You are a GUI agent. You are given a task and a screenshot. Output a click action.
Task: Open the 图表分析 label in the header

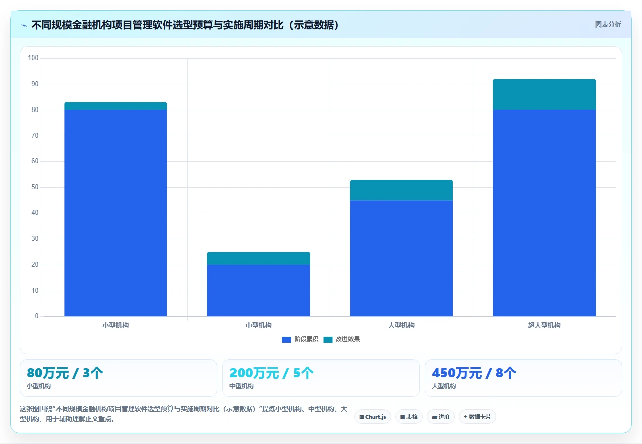point(608,24)
